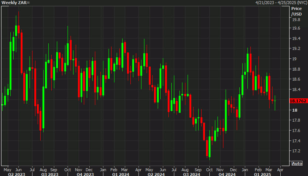
Task: Jump to the Q1 2024 quarter label
Action: click(x=121, y=174)
